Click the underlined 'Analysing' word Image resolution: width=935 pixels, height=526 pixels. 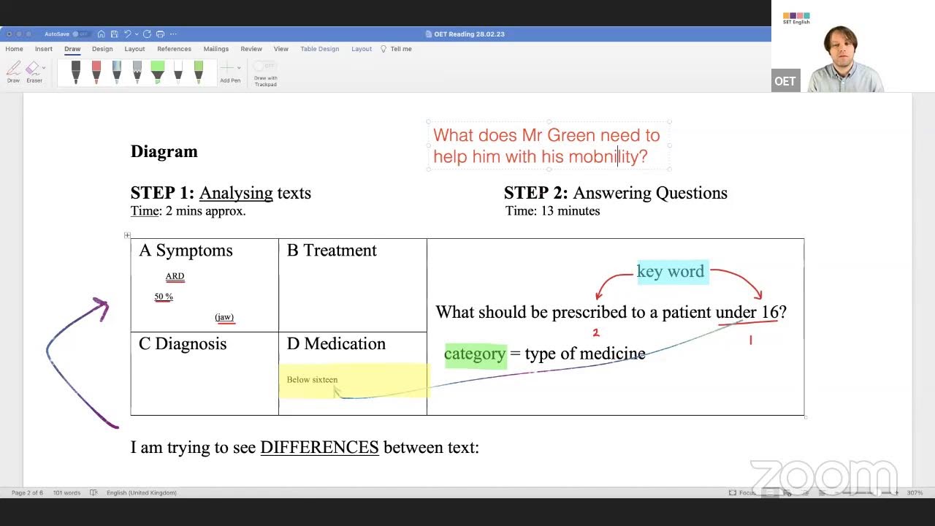click(x=236, y=193)
